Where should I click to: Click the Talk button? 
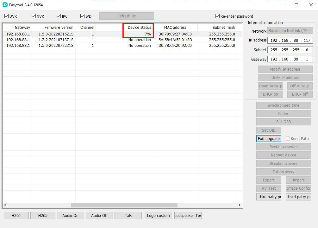pos(128,215)
